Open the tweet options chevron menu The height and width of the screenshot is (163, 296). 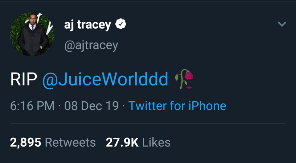(x=282, y=24)
